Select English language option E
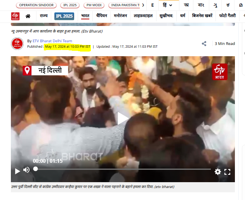The image size is (245, 200). [153, 5]
